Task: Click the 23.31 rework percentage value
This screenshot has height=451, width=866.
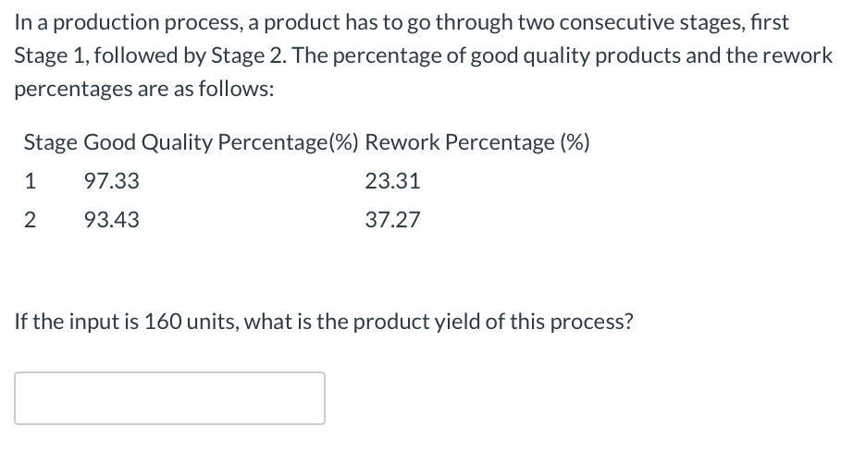Action: (x=392, y=181)
